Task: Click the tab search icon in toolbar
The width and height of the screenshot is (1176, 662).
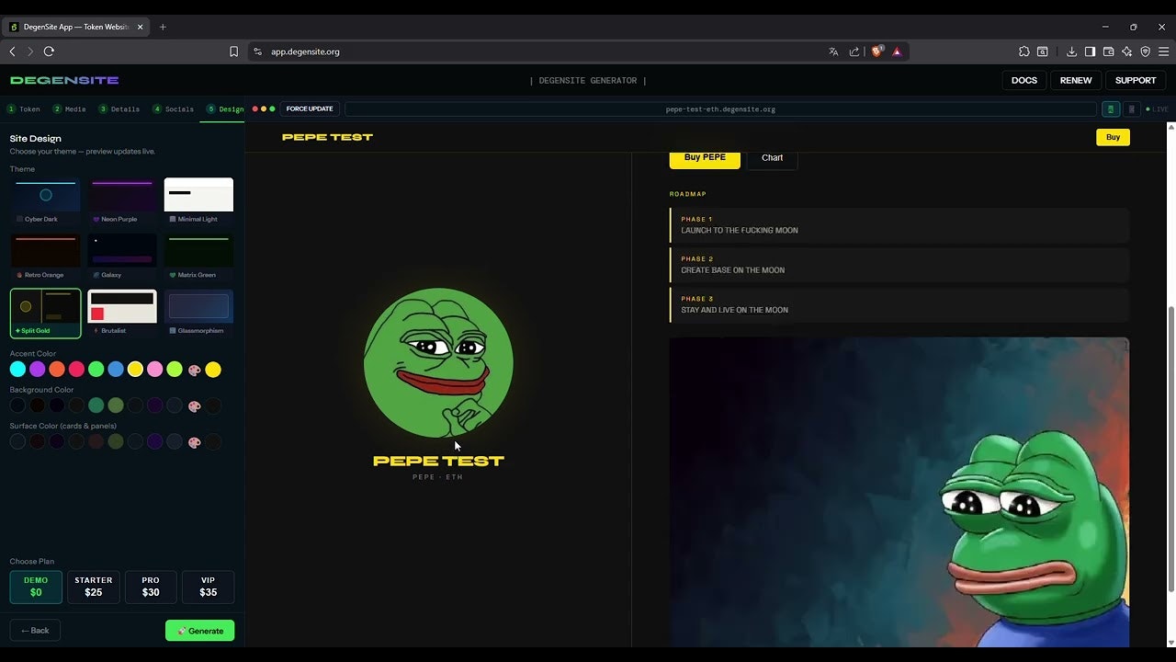Action: click(x=1043, y=51)
